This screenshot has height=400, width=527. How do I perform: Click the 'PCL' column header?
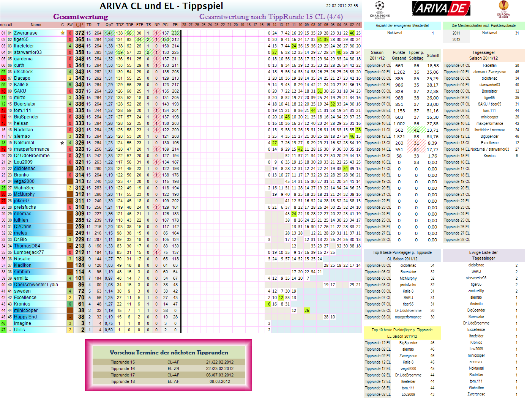pyautogui.click(x=166, y=25)
